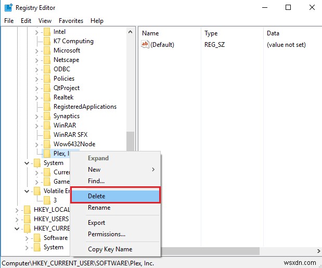Click the REG_SZ type cell
The image size is (322, 268).
pos(214,45)
